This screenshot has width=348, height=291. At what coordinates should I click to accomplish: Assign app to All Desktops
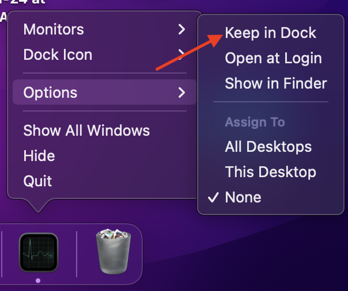(x=268, y=147)
